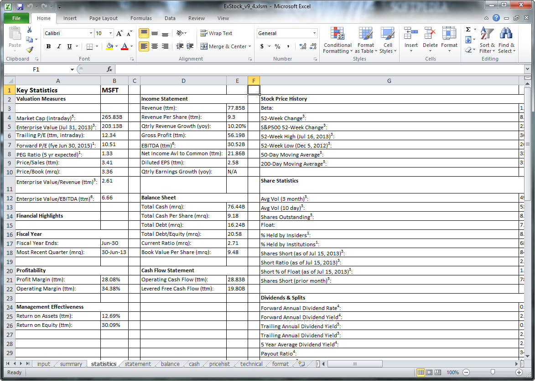Open Format as Table gallery
The height and width of the screenshot is (381, 535).
click(x=366, y=40)
